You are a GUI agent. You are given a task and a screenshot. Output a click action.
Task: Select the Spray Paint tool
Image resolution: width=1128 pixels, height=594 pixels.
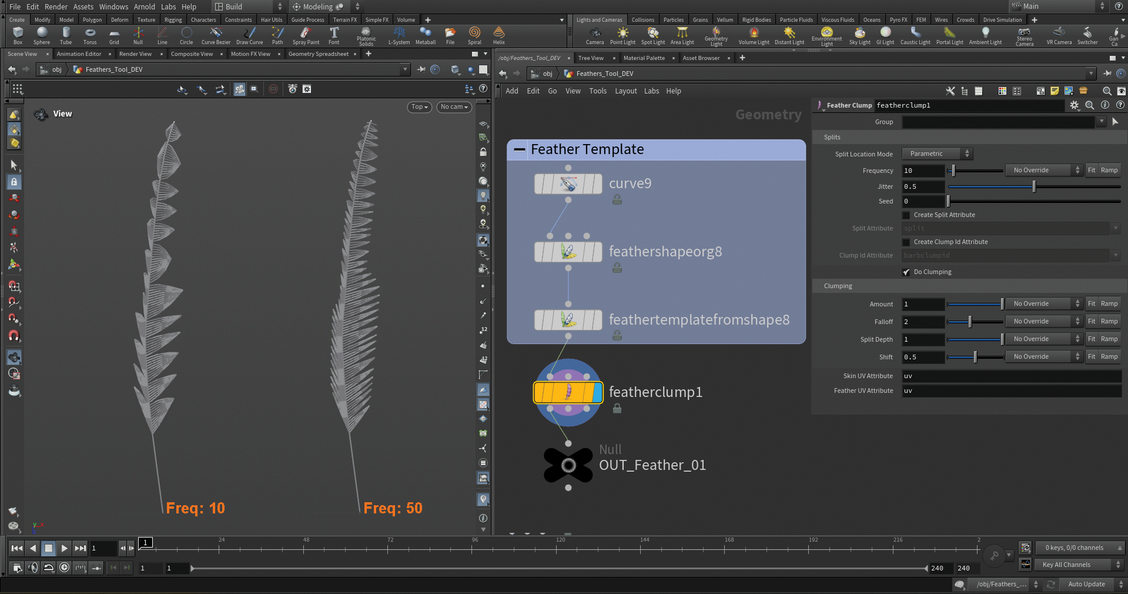(x=306, y=35)
